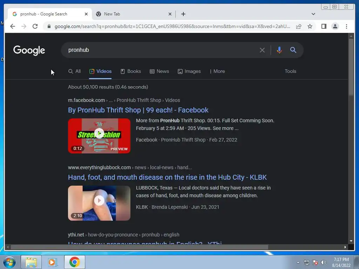Image resolution: width=359 pixels, height=269 pixels.
Task: Expand the tab search dropdown
Action: 313,14
